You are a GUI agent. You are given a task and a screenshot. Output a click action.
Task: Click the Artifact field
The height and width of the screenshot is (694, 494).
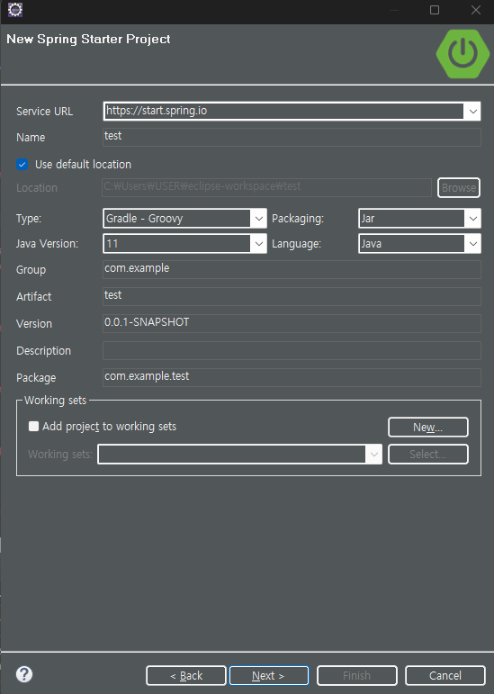coord(292,296)
